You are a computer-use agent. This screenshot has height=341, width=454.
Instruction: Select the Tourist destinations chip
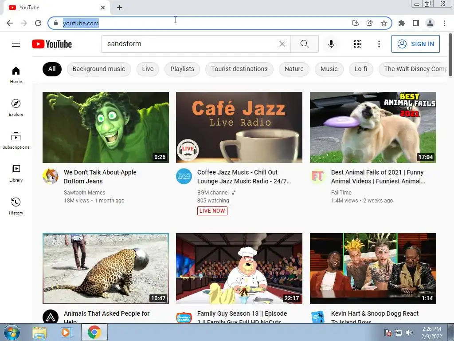239,69
